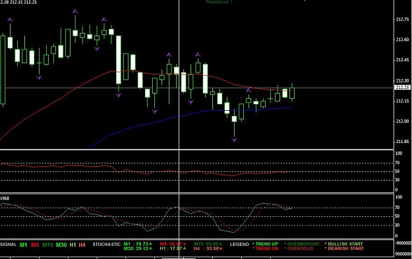This screenshot has width=412, height=259.
Task: Click the stochastic value H1 : 17.87
Action: [x=173, y=248]
